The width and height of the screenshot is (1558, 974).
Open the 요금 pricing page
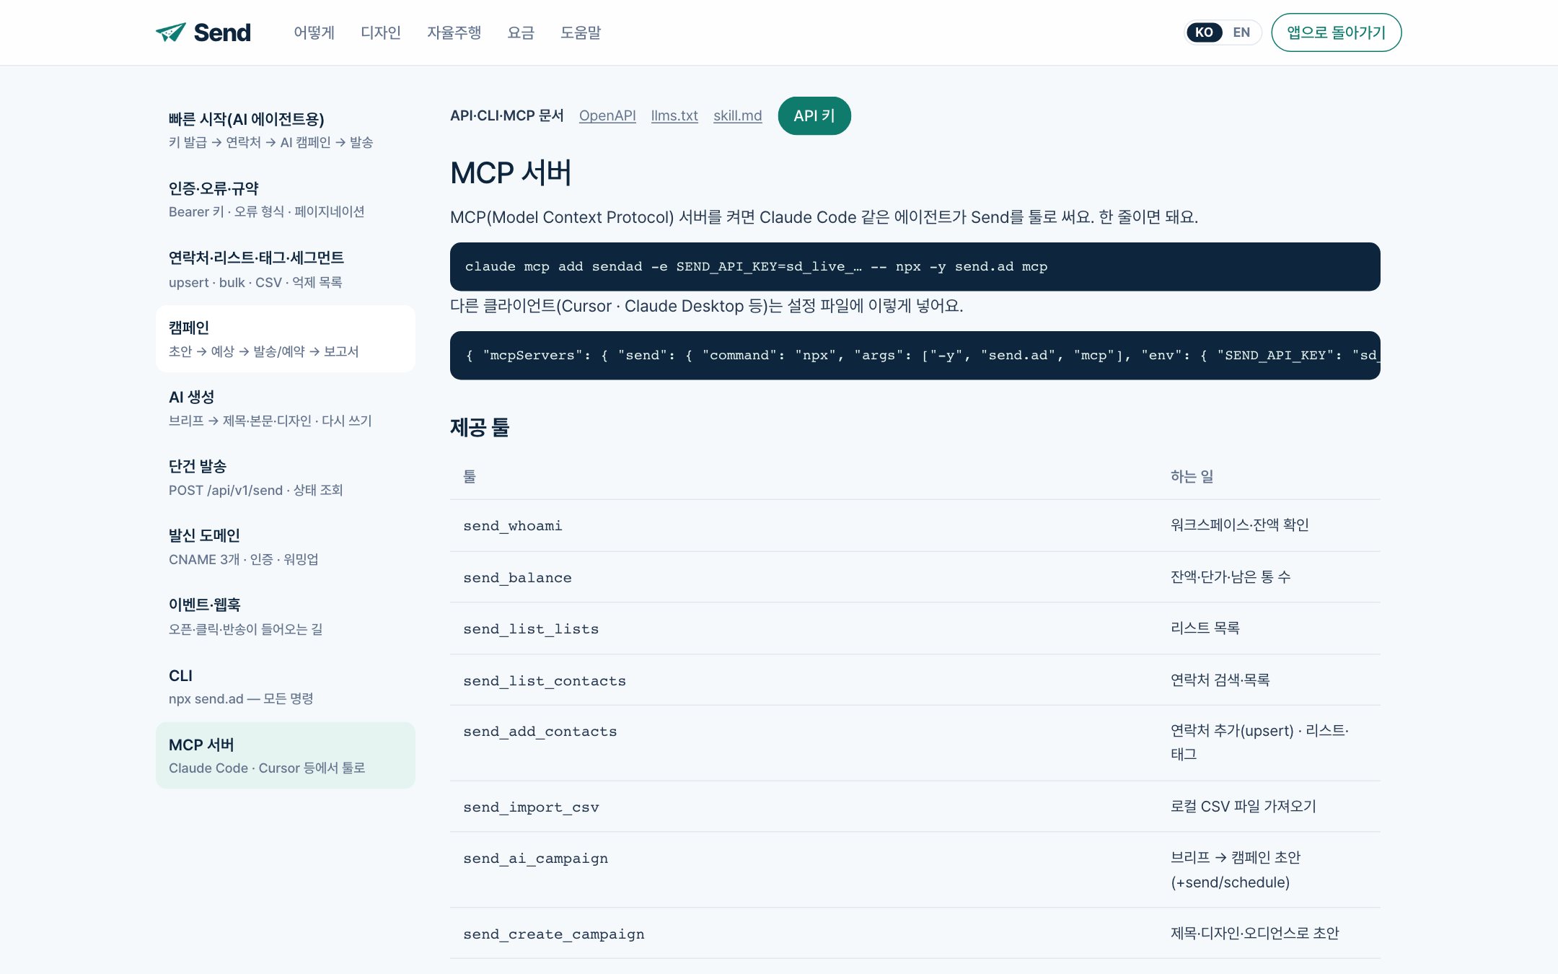[521, 32]
